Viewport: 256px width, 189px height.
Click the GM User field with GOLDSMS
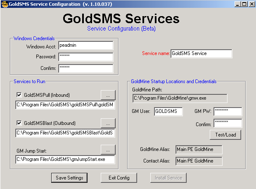(x=168, y=112)
